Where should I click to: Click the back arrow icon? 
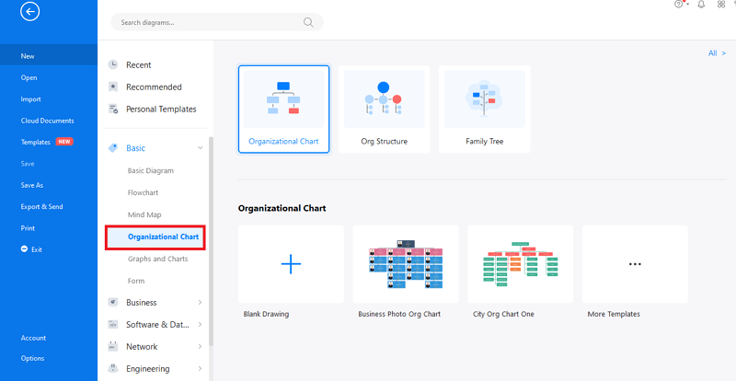click(x=30, y=12)
